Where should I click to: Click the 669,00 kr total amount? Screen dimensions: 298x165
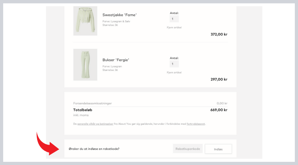pyautogui.click(x=219, y=110)
